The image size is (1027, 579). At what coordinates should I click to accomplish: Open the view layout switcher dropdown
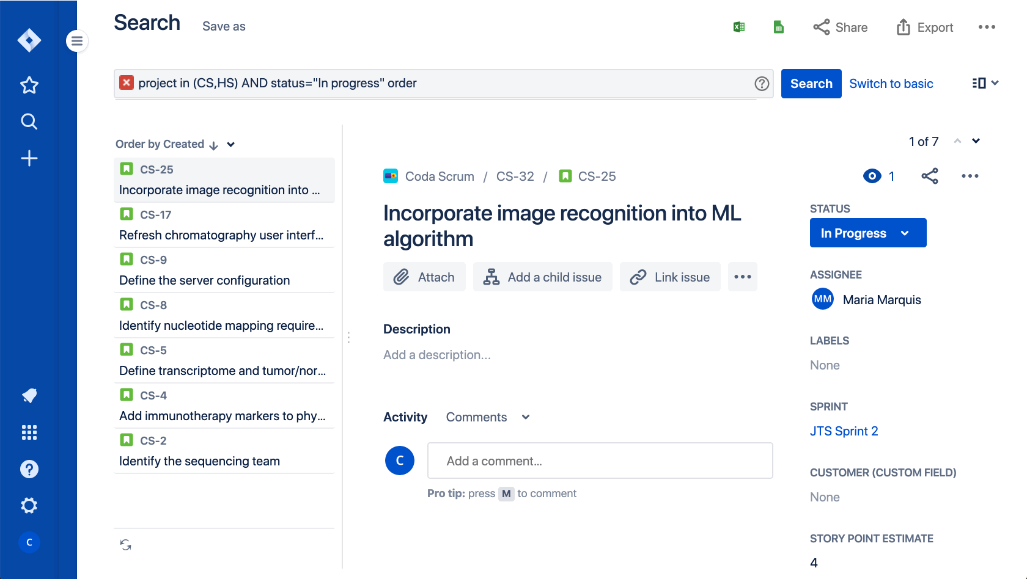click(x=985, y=83)
